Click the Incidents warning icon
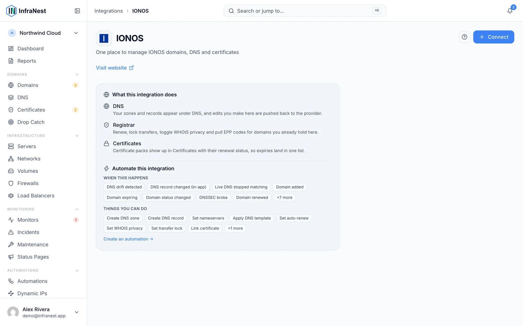This screenshot has width=523, height=326. tap(11, 232)
